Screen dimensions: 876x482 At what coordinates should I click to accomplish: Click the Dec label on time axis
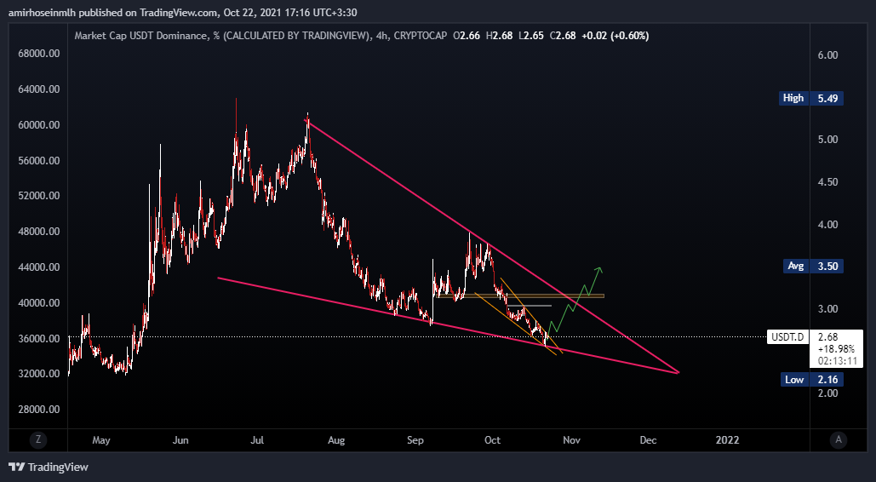point(648,440)
